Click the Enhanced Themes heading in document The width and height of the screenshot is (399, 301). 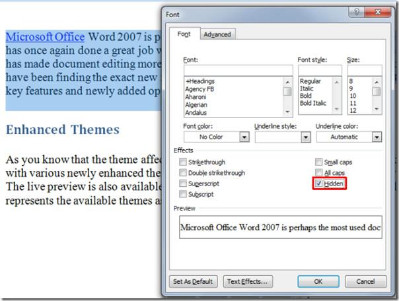(x=63, y=129)
